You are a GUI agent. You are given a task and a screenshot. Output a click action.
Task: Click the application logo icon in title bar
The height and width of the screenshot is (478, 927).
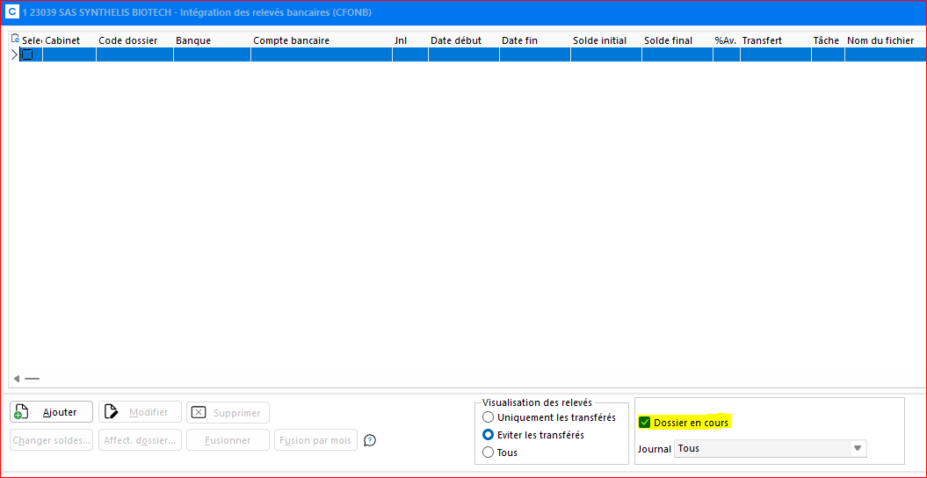coord(12,12)
